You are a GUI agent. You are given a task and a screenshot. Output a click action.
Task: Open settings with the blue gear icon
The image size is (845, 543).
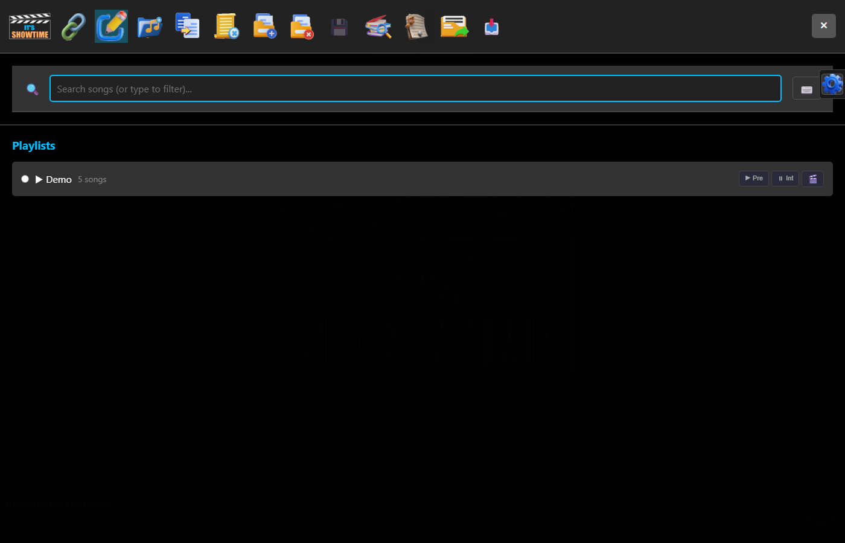pos(832,84)
